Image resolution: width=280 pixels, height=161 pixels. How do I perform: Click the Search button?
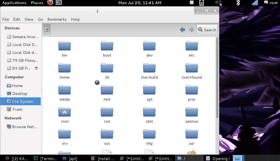point(207,30)
